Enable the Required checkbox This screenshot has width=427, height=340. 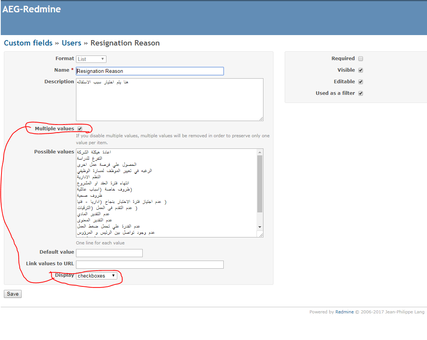click(361, 59)
